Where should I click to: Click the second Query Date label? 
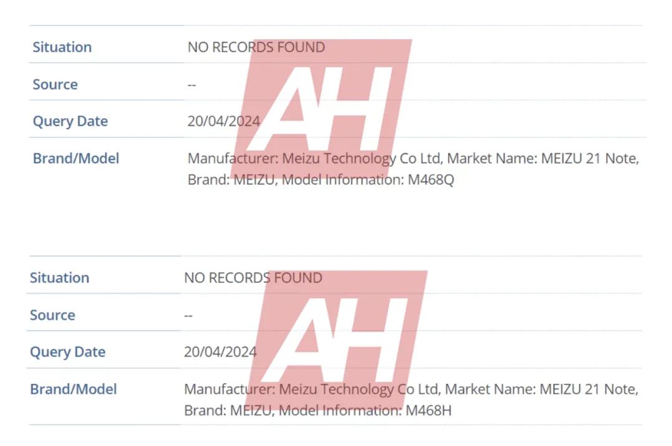pos(68,352)
